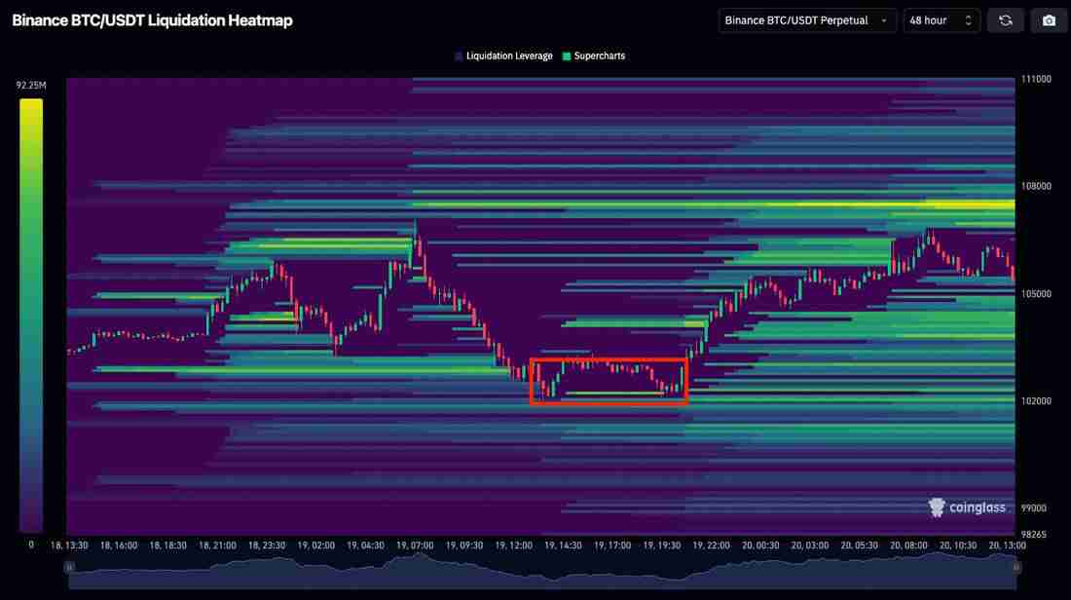Open the Binance BTC/USDT Perpetual dropdown
The width and height of the screenshot is (1071, 600).
point(806,20)
